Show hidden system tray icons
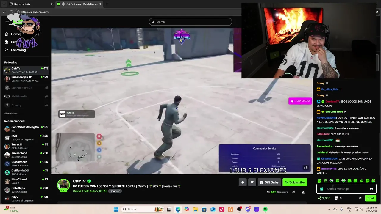Image resolution: width=381 pixels, height=214 pixels. [329, 209]
